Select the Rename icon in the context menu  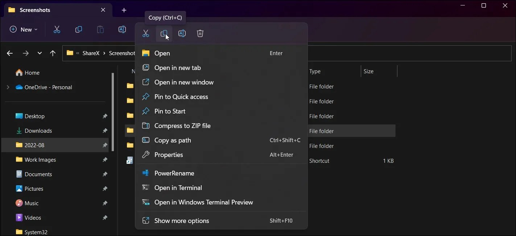pyautogui.click(x=182, y=33)
